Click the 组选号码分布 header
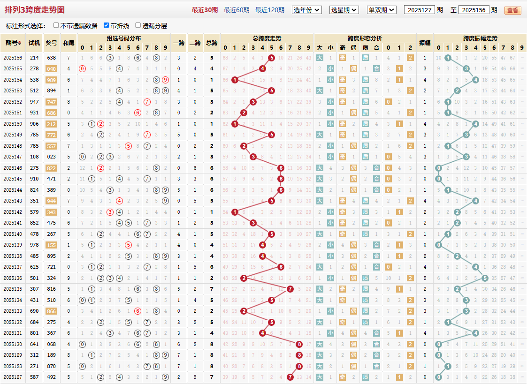Image resolution: width=527 pixels, height=384 pixels. click(124, 38)
